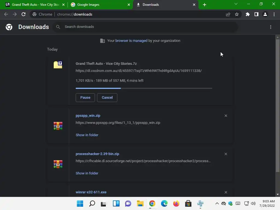Toggle the side panel icon

coord(256,14)
